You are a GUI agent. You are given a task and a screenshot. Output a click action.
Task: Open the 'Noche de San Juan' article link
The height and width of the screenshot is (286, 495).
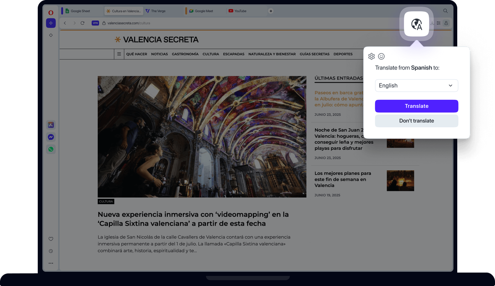[344, 139]
